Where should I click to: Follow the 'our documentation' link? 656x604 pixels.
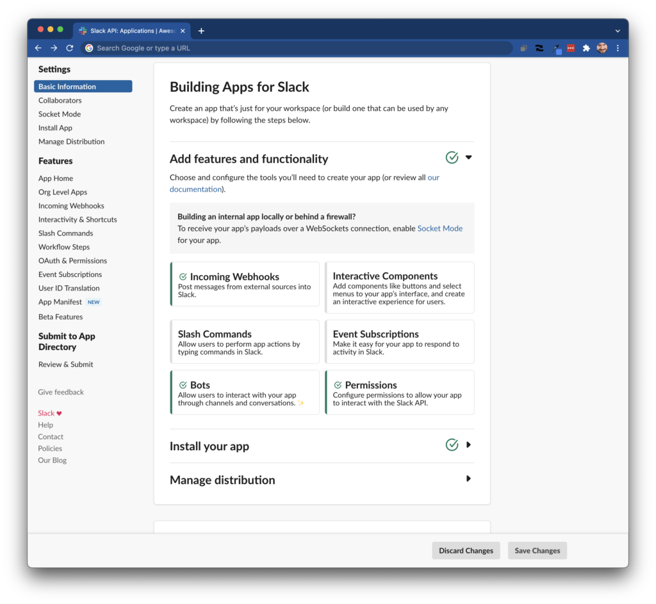click(195, 189)
